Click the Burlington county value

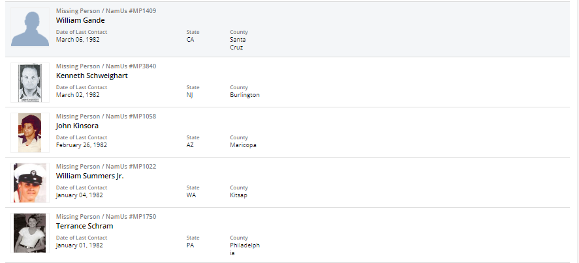click(245, 95)
